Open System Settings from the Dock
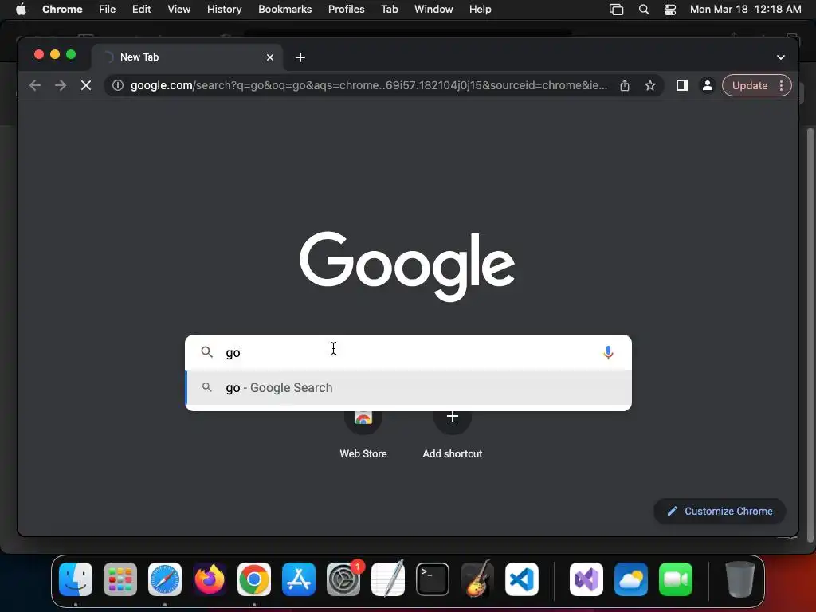 (x=343, y=579)
